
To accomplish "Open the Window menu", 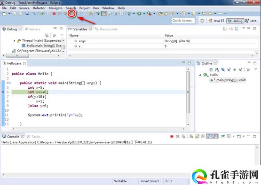I will tap(108, 8).
